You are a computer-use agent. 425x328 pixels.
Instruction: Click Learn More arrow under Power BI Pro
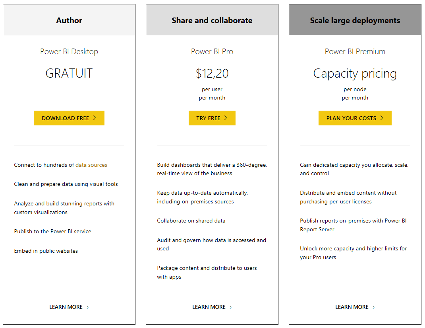point(231,307)
